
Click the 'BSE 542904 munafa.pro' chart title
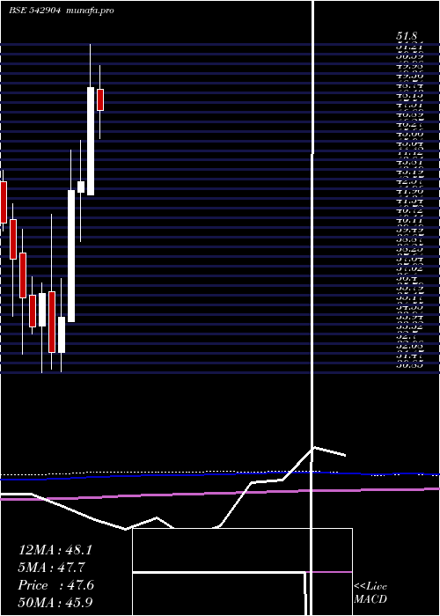coord(62,11)
